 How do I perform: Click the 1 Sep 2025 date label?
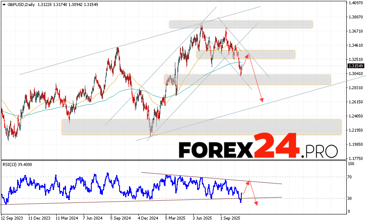pos(230,218)
